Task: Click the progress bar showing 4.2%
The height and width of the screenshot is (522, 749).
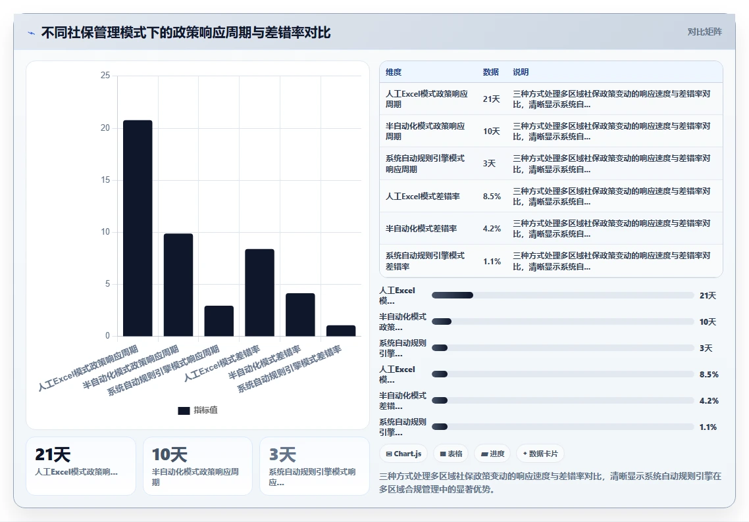Action: tap(563, 400)
